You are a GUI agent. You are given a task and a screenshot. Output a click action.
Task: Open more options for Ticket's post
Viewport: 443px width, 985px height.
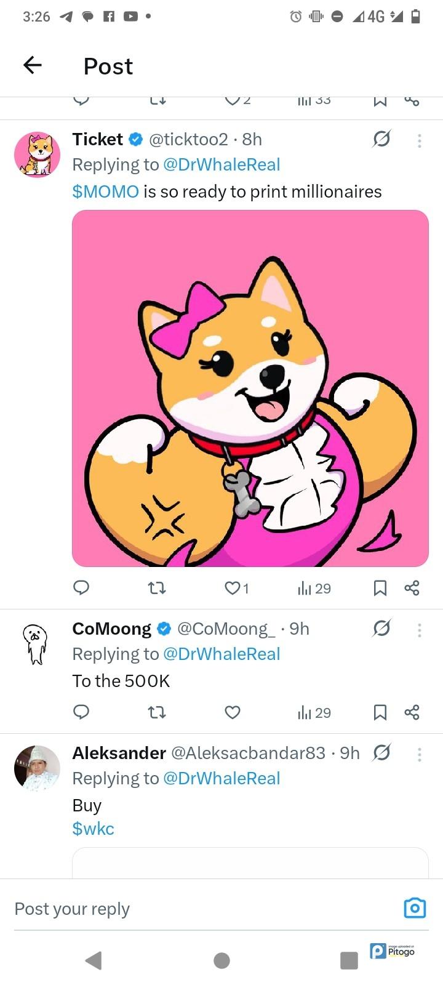coord(419,141)
